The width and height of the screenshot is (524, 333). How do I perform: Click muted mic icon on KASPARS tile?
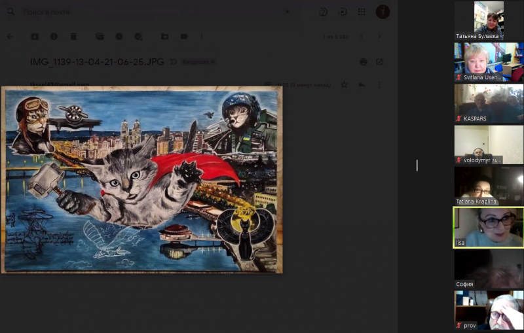(x=459, y=118)
